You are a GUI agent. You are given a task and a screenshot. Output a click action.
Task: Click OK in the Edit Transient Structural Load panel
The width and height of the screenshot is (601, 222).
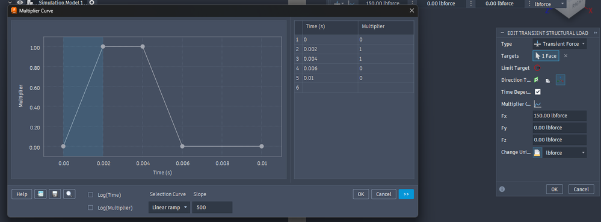554,189
